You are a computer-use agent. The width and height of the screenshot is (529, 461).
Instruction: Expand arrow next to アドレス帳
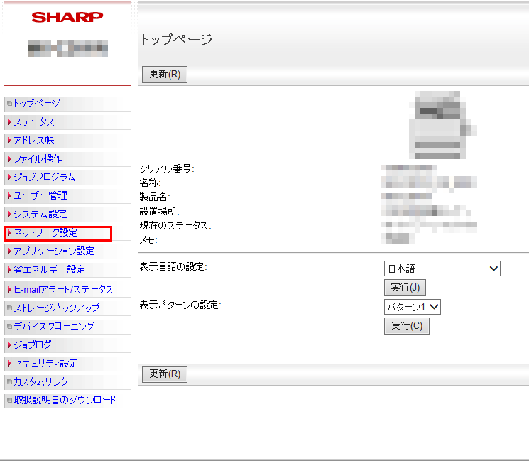click(9, 141)
